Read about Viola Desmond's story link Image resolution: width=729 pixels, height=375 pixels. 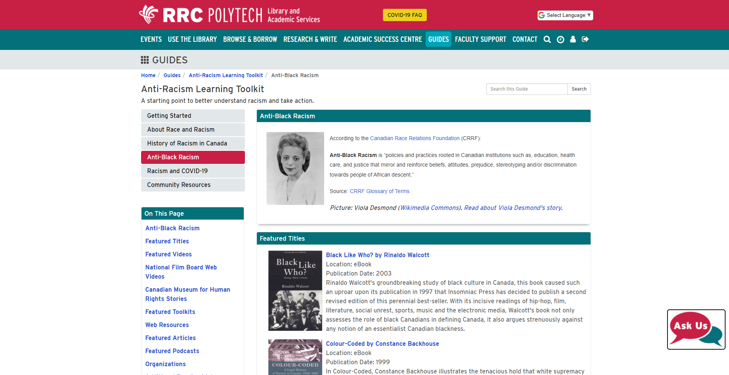(513, 208)
